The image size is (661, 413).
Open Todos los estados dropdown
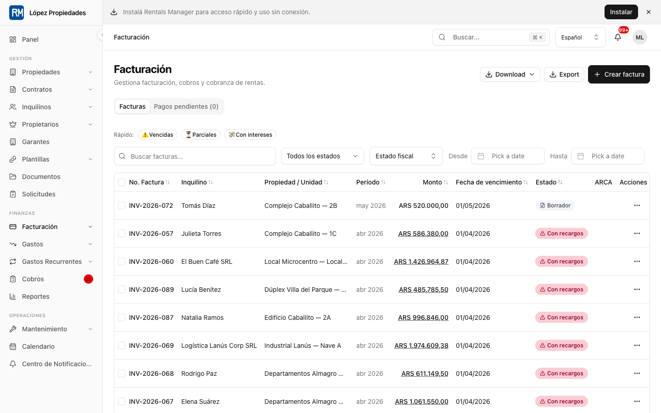click(323, 156)
